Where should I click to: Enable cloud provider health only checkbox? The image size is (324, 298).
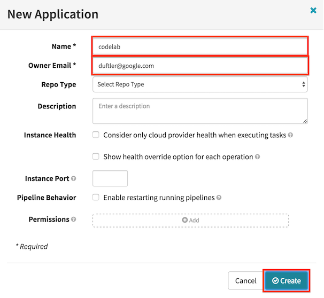tap(96, 135)
